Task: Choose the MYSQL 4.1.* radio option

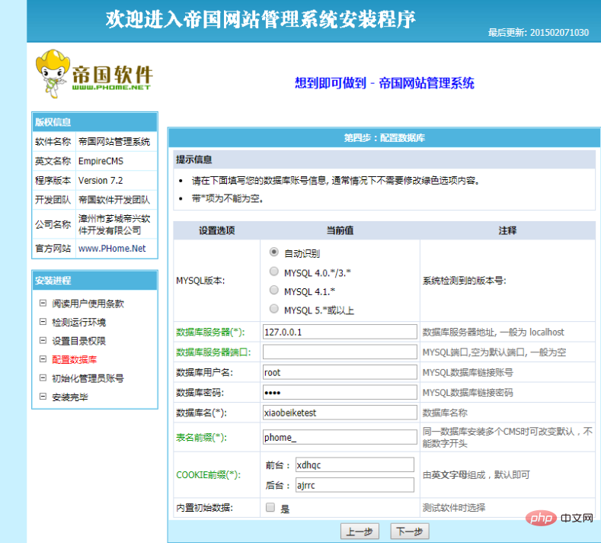Action: pos(274,291)
